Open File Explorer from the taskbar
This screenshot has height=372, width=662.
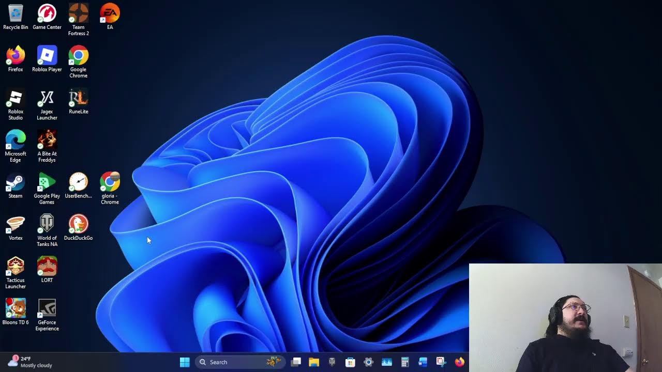coord(314,362)
